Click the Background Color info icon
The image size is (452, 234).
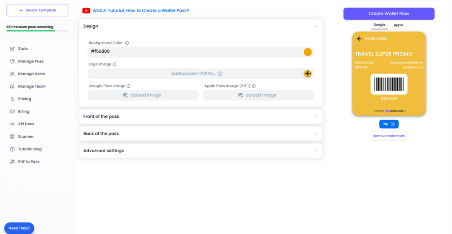pos(127,43)
